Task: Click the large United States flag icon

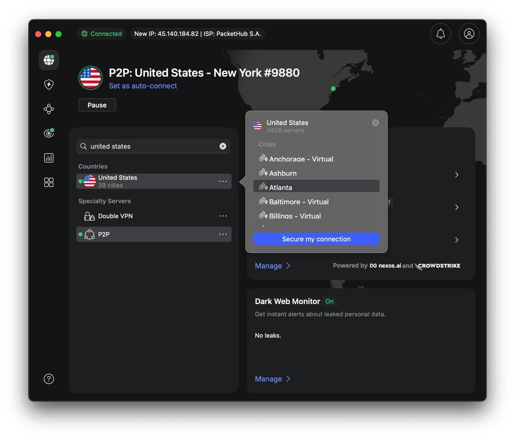Action: click(x=91, y=78)
